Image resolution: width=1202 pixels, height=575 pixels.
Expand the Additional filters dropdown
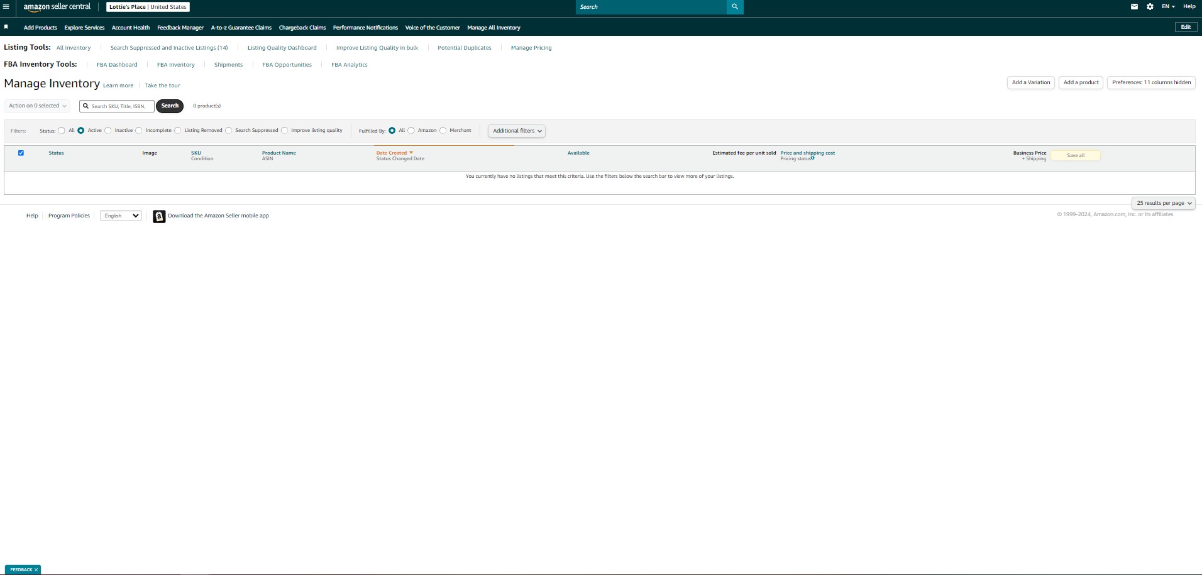[x=517, y=131]
